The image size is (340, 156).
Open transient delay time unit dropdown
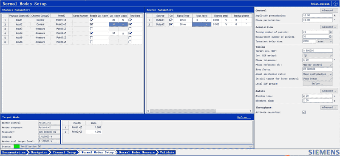331,41
